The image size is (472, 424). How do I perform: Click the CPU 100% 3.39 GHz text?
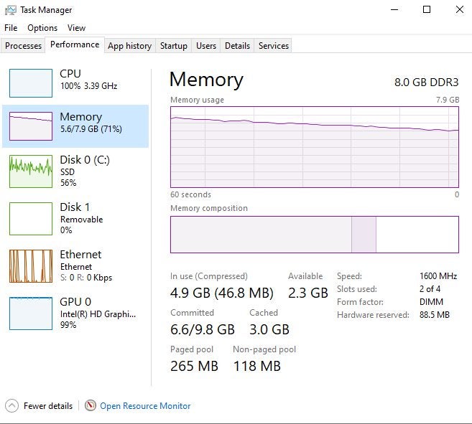click(89, 86)
